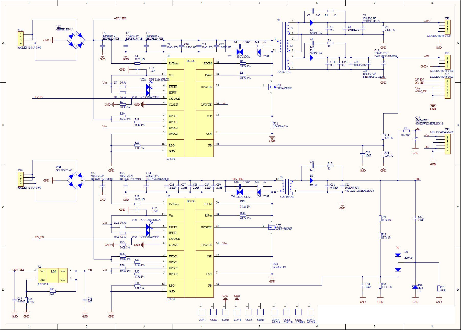Viewport: 461px width, 330px height.
Task: Click the LM317A designator text
Action: [43, 284]
